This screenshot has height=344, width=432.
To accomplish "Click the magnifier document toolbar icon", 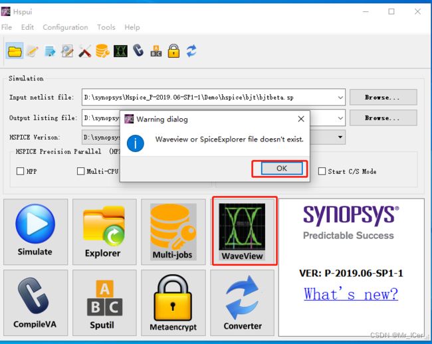I will tap(67, 51).
